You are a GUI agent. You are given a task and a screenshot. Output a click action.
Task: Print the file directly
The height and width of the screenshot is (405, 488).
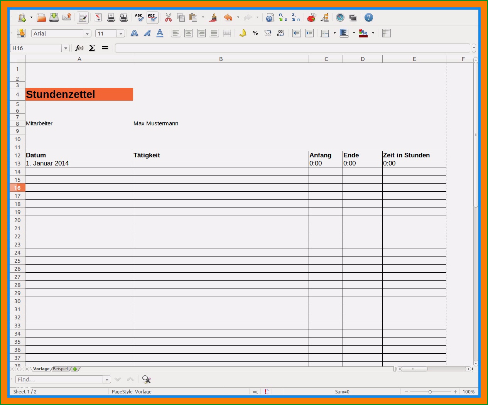(111, 17)
